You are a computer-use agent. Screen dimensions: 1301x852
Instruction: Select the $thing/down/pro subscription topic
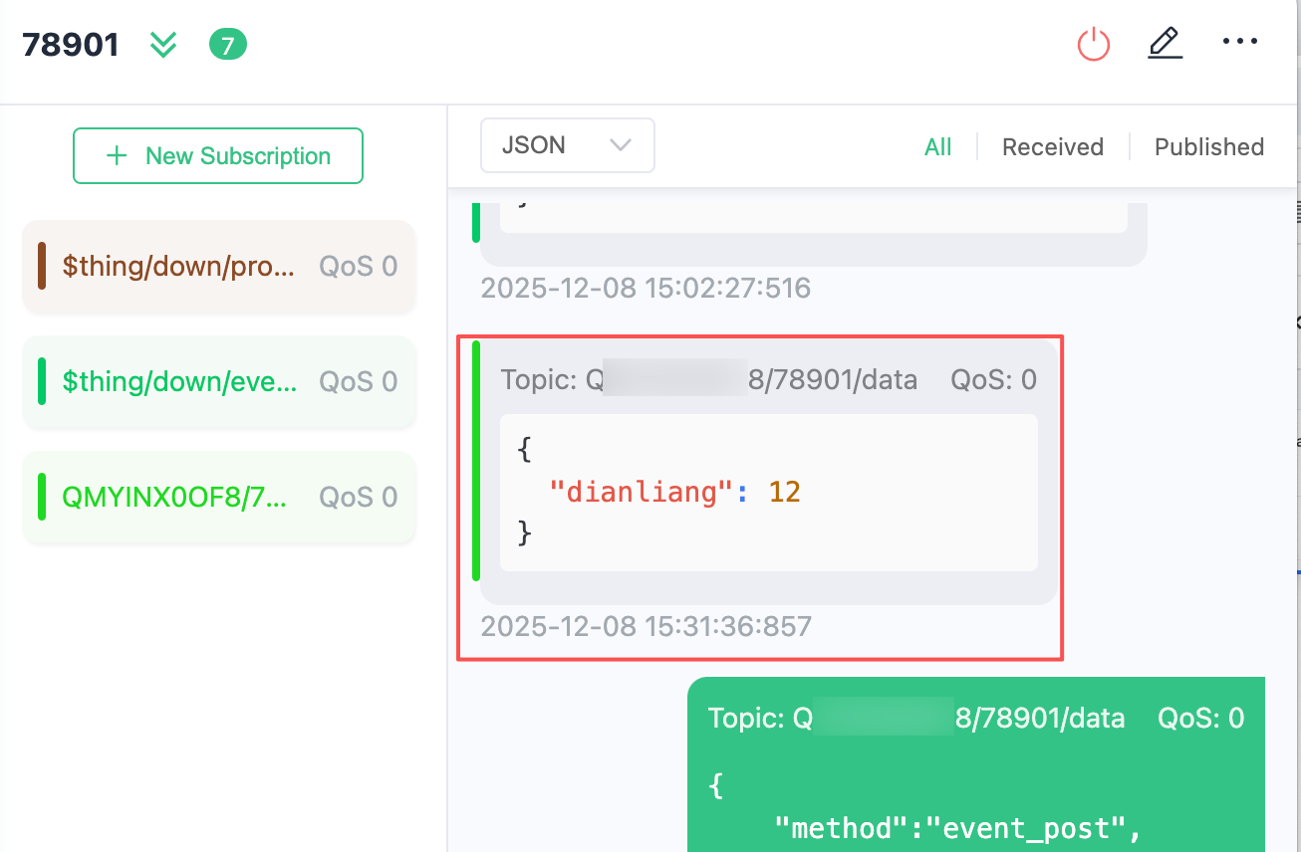coord(179,266)
